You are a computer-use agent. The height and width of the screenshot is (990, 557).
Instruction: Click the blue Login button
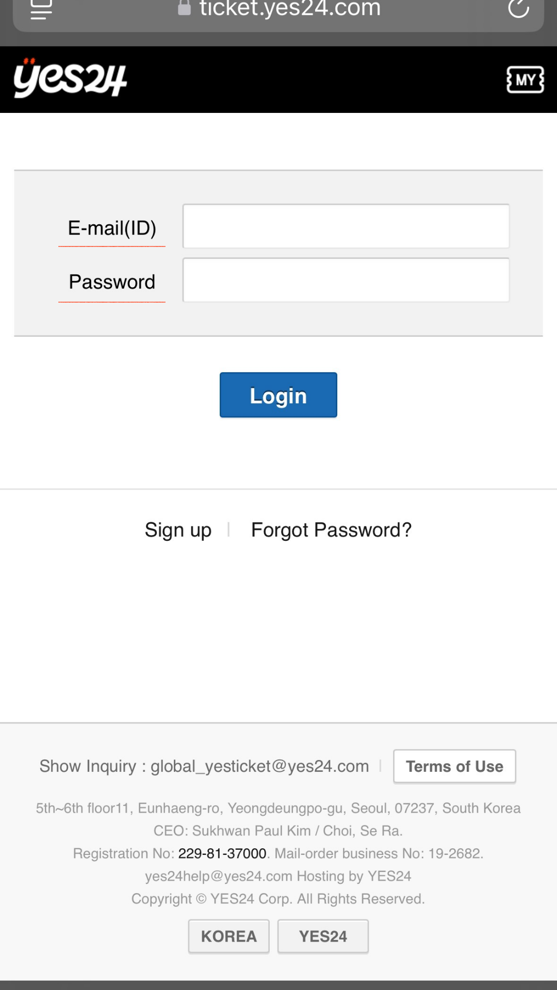click(278, 395)
